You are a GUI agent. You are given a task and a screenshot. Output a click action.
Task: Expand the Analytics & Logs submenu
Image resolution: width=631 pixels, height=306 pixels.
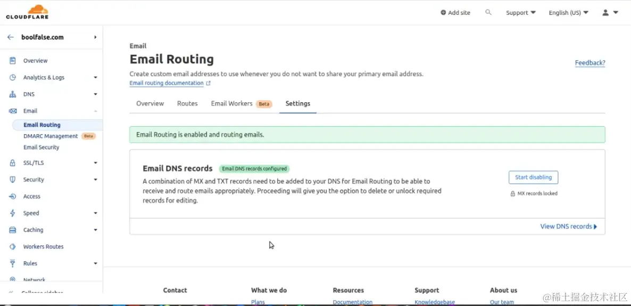[x=95, y=77]
